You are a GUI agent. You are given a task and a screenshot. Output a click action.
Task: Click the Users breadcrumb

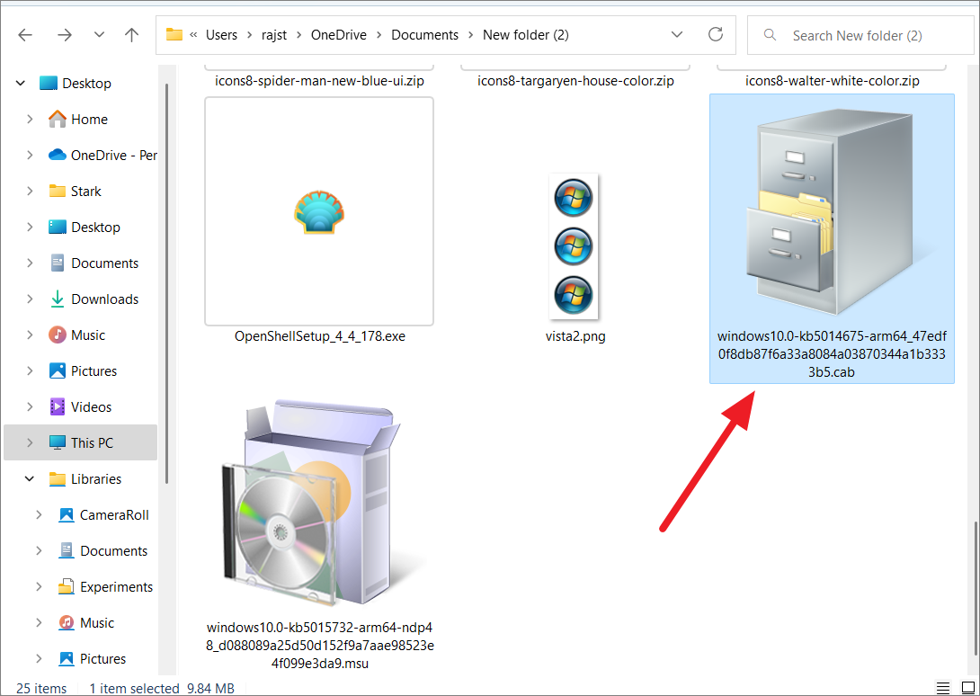221,35
